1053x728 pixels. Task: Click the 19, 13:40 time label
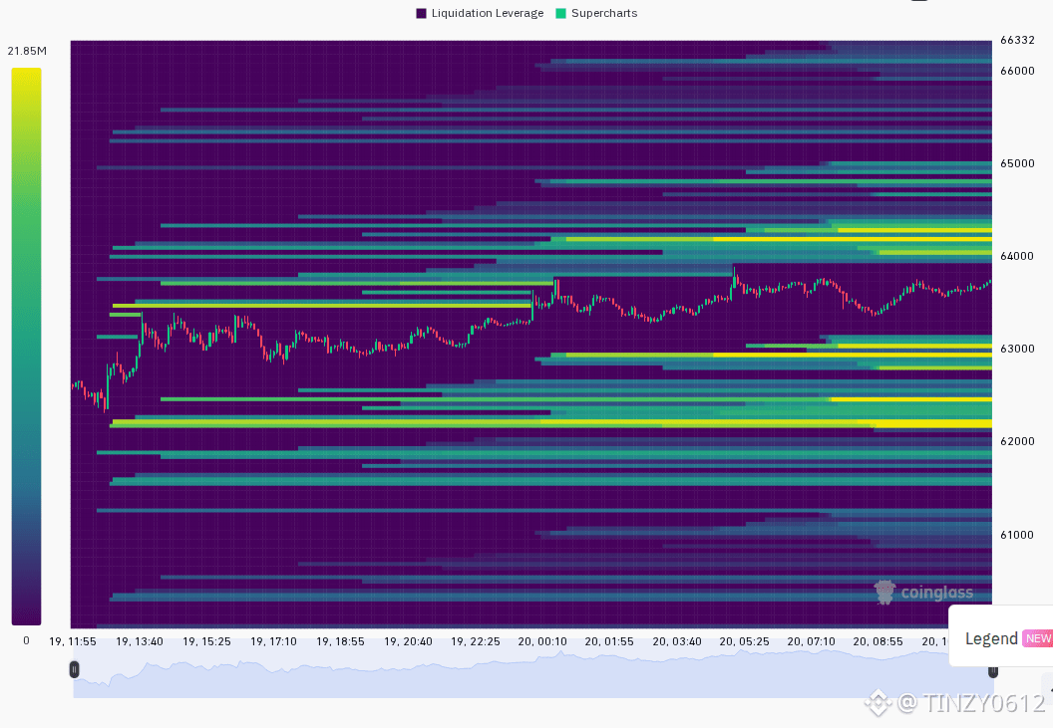tap(139, 641)
